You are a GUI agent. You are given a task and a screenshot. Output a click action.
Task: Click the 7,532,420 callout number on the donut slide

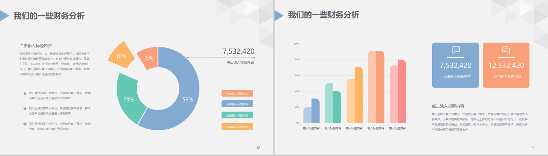point(238,51)
